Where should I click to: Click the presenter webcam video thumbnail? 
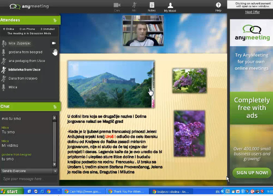(143, 30)
